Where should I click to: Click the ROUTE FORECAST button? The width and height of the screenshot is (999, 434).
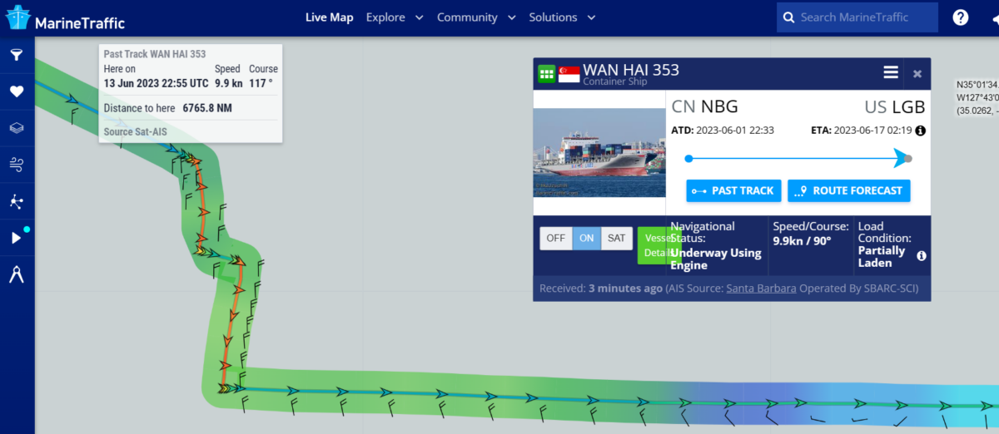(x=849, y=190)
